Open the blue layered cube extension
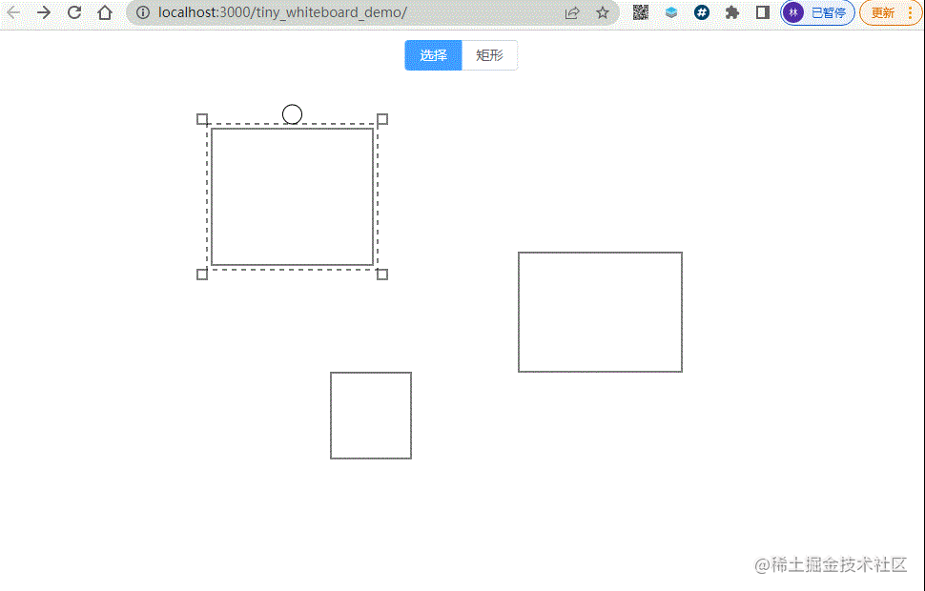Image resolution: width=925 pixels, height=591 pixels. pos(670,12)
